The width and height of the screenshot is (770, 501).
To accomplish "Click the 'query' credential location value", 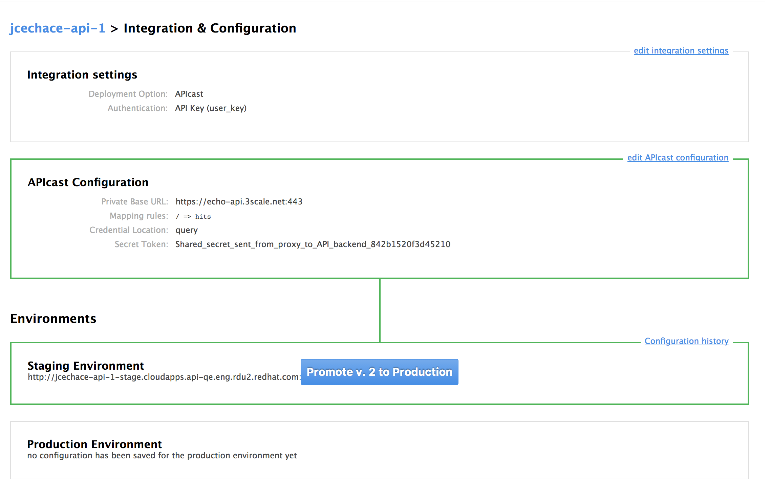I will (x=186, y=230).
